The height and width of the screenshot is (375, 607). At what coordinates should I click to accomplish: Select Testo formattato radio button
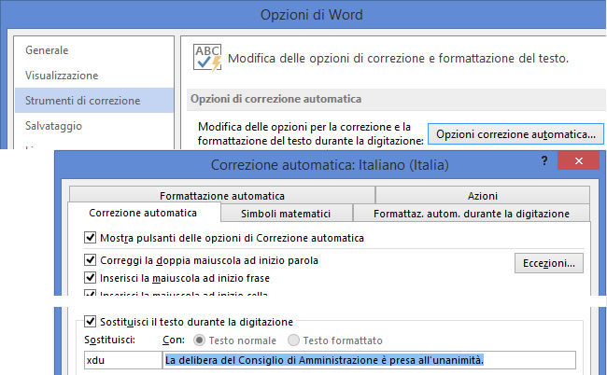294,340
